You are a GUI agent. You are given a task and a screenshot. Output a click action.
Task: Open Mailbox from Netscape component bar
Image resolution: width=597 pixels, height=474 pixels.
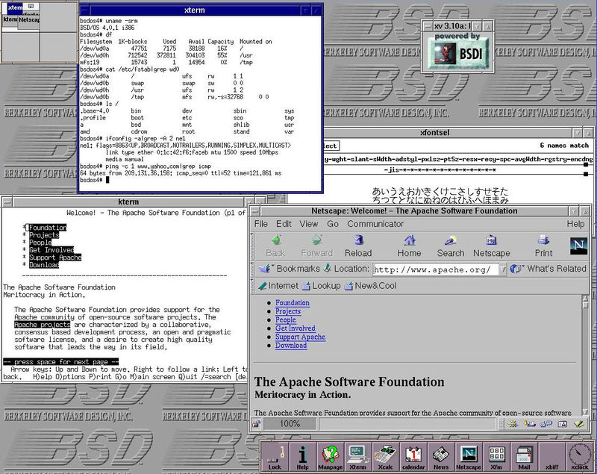click(x=529, y=424)
